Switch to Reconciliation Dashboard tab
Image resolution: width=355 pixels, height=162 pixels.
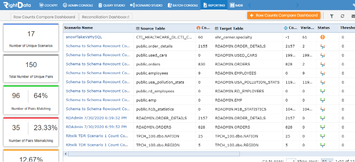(106, 17)
